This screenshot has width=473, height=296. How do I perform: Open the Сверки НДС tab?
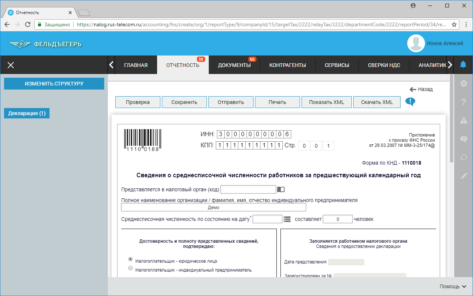[x=384, y=65]
